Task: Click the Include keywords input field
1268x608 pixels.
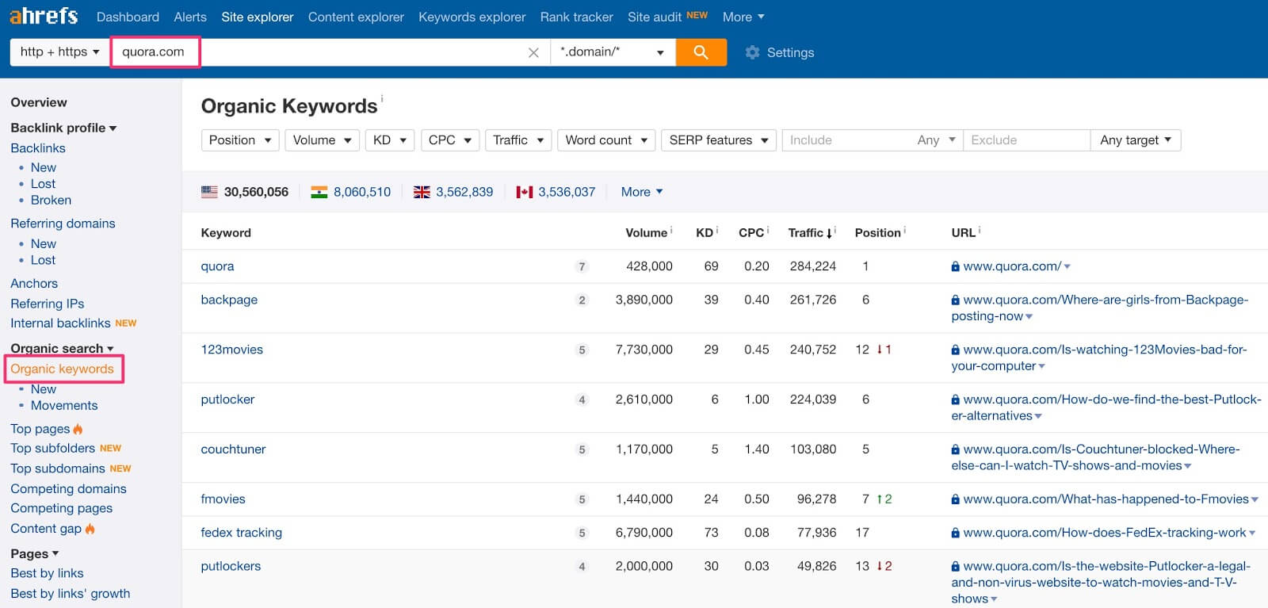Action: coord(848,140)
